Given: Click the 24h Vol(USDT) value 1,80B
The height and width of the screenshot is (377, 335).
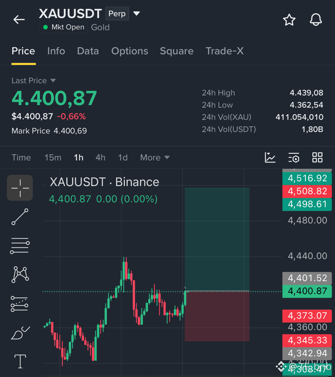Looking at the screenshot, I should point(312,129).
